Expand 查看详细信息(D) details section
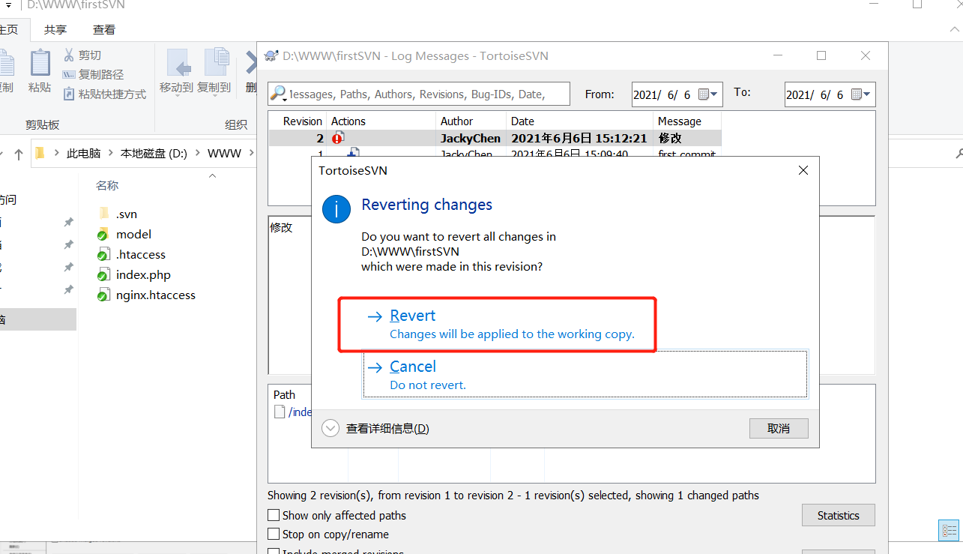This screenshot has height=554, width=963. point(376,428)
